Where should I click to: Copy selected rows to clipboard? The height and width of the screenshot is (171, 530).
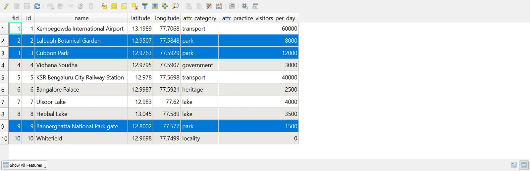click(81, 6)
